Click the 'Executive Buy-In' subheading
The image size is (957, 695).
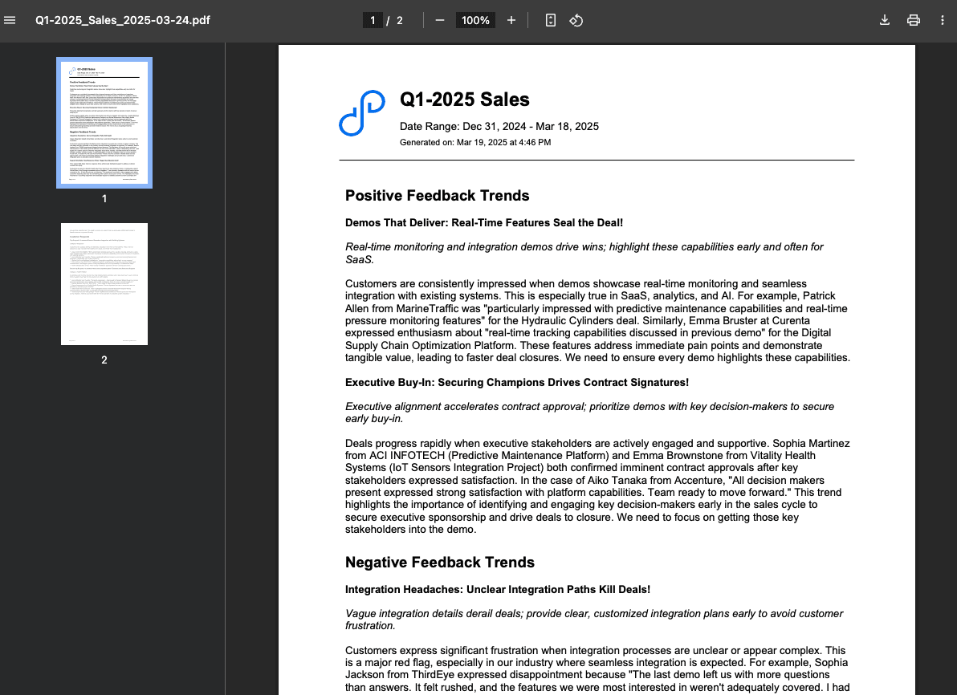517,383
